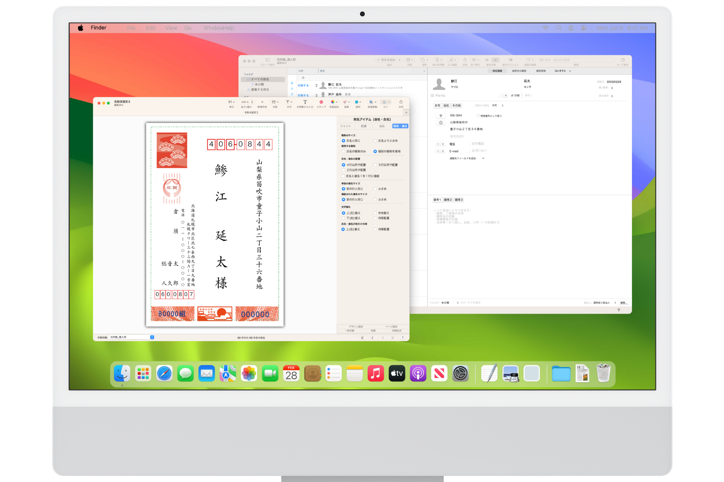Click help button at address window bottom
Screen dimensions: 724x482
tap(618, 310)
